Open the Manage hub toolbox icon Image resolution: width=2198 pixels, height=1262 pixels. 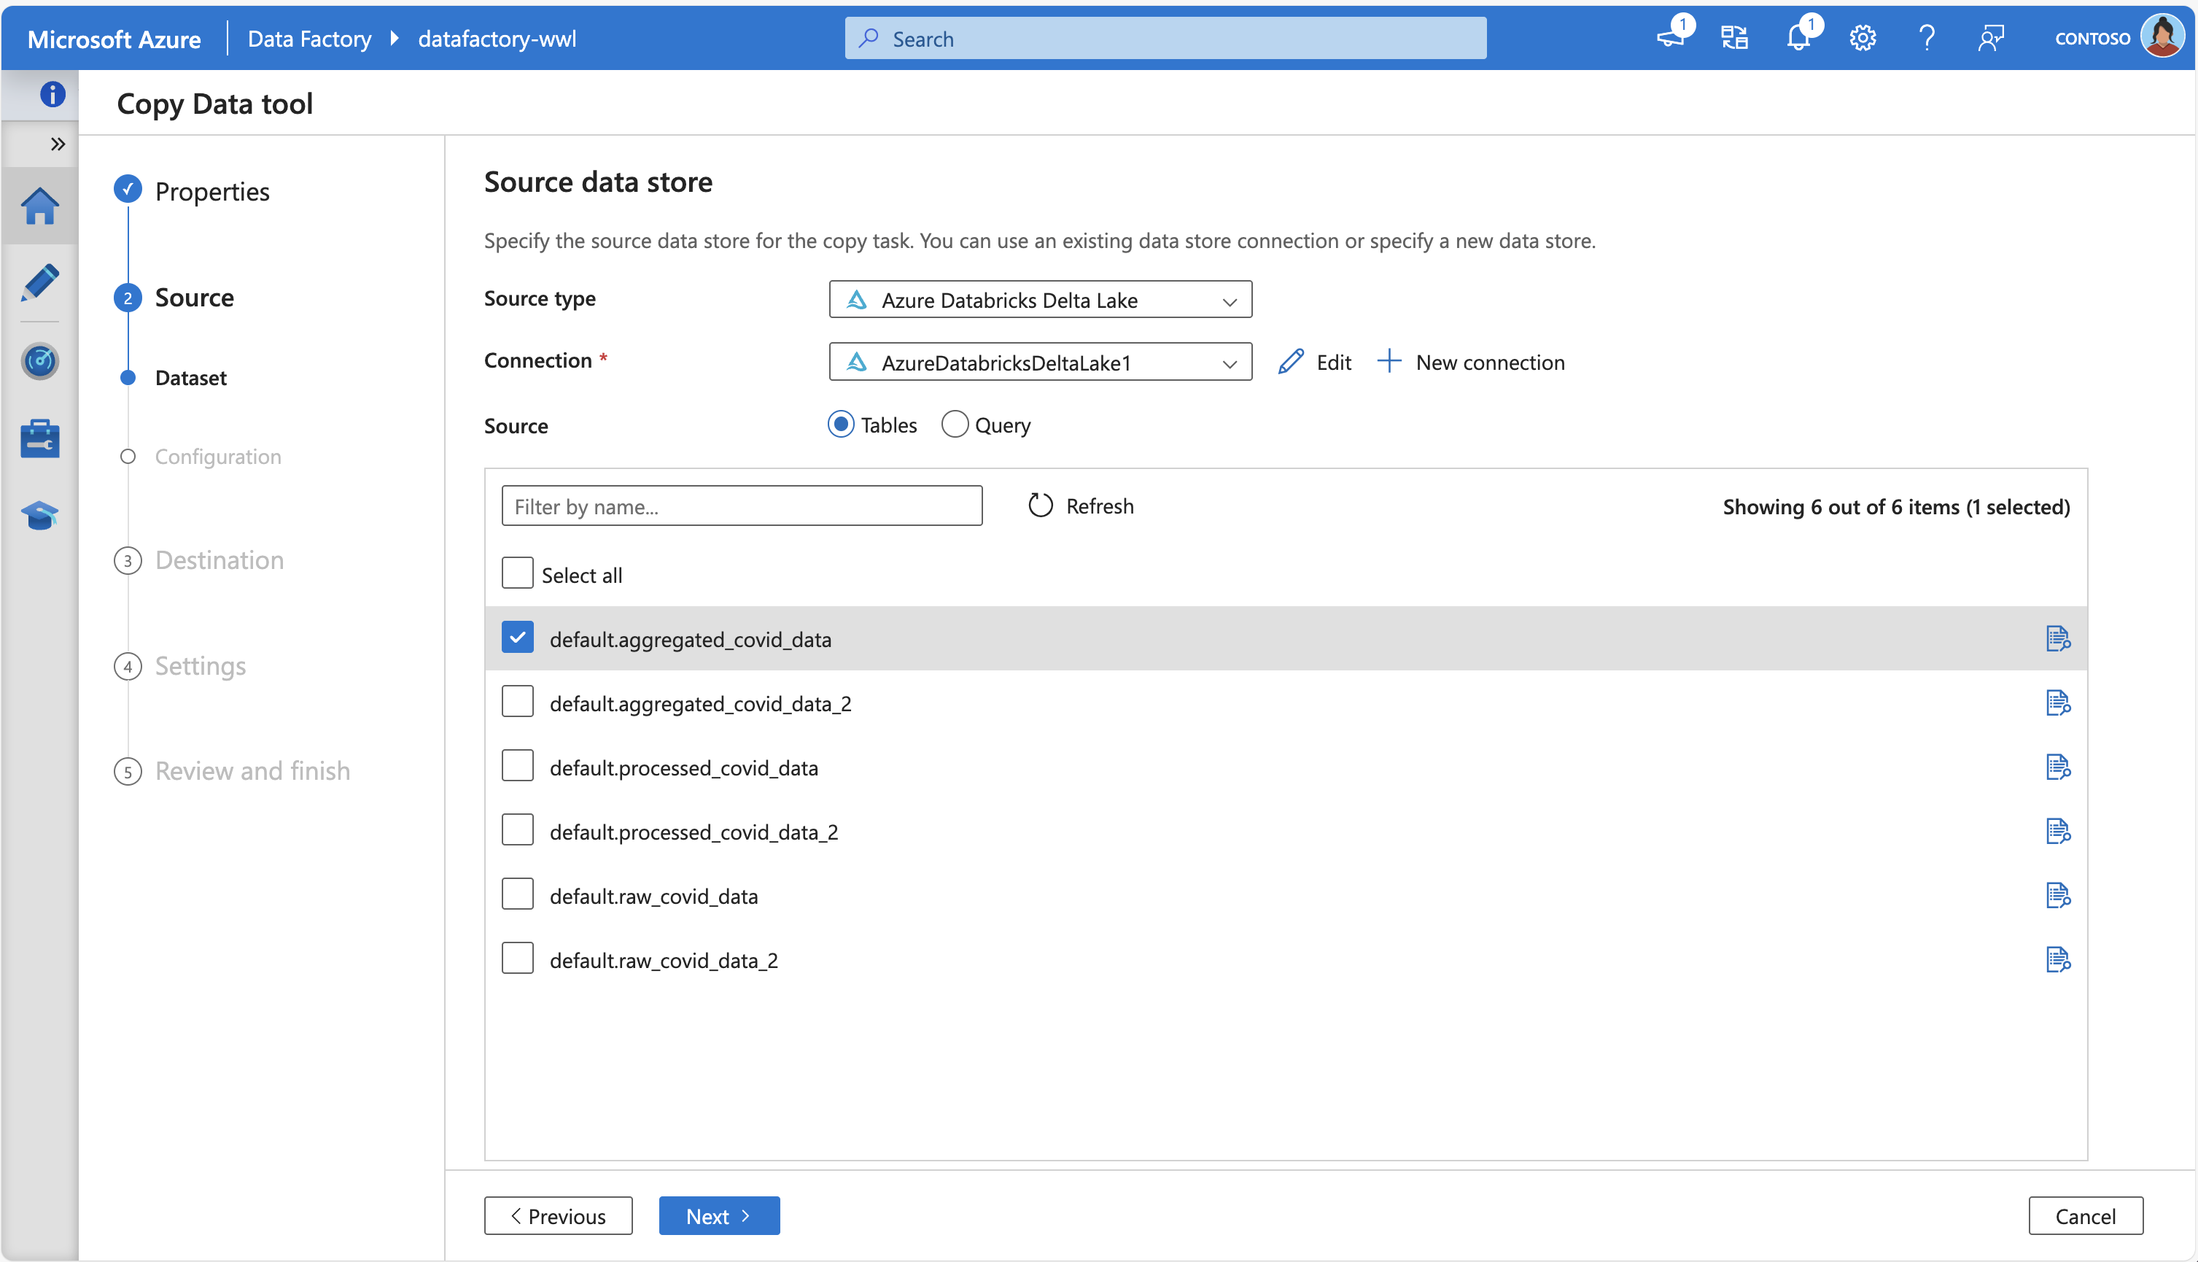[40, 438]
